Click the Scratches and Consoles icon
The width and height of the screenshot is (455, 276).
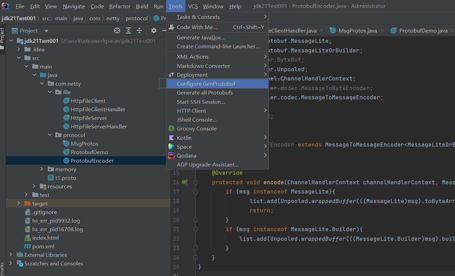[x=20, y=263]
